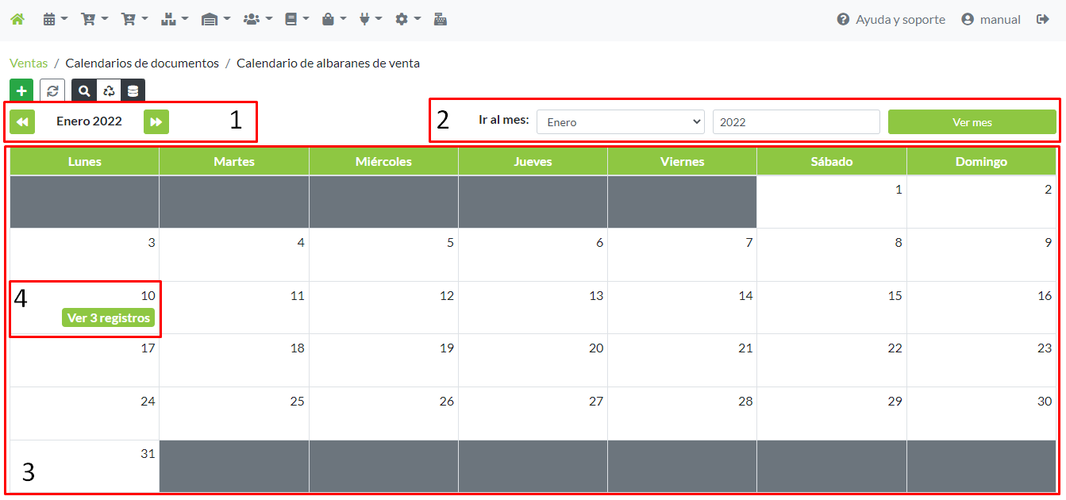Click the year input field showing 2022
1066x500 pixels.
[x=795, y=122]
